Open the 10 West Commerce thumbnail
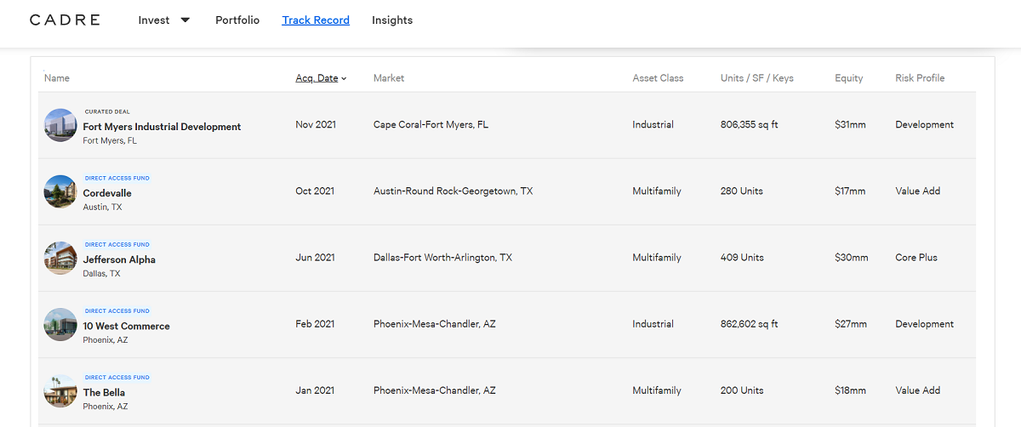Viewport: 1021px width, 427px height. click(x=60, y=324)
